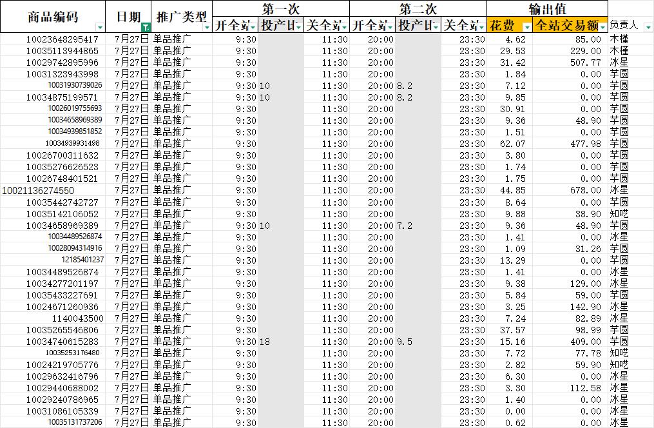Viewport: 654px width, 428px height.
Task: Select the transaction amount 112.58
Action: [586, 389]
